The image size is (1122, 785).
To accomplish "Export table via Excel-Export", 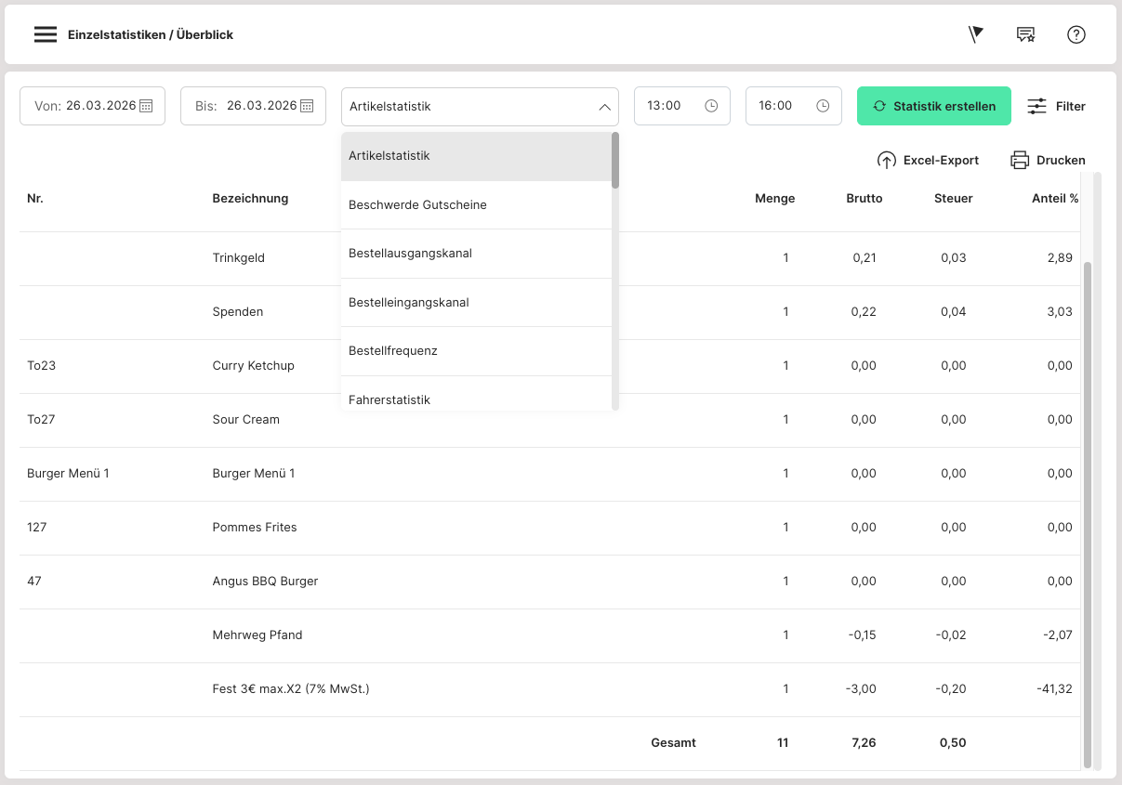I will click(x=928, y=160).
